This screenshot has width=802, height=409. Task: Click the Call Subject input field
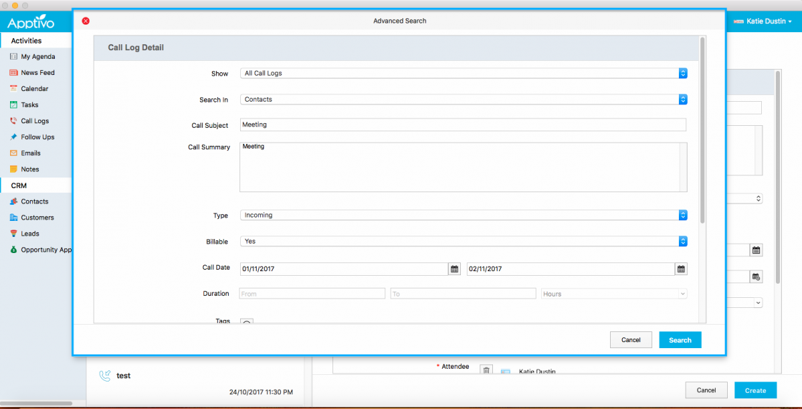462,125
